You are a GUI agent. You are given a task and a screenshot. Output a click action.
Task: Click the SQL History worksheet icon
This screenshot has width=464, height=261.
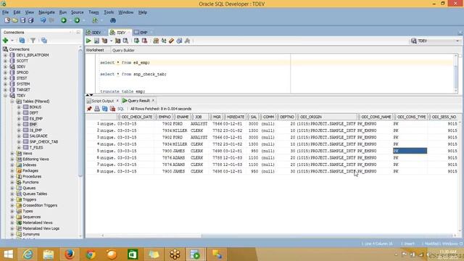(179, 41)
